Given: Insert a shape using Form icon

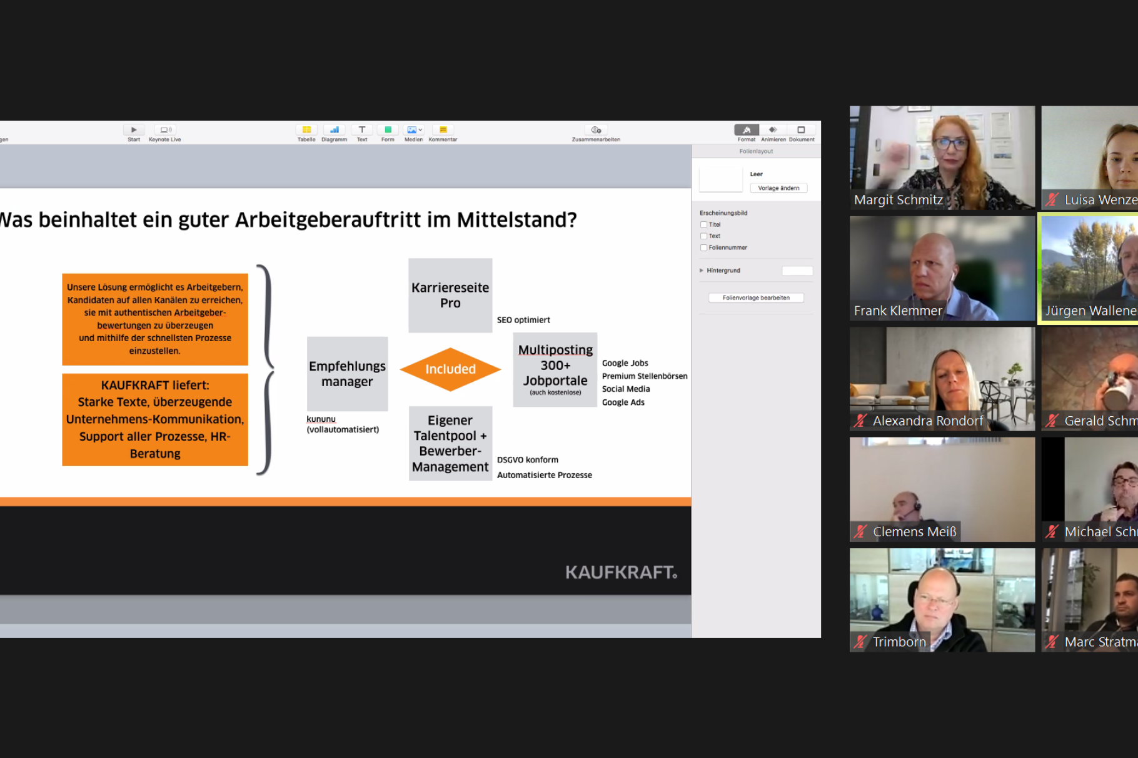Looking at the screenshot, I should click(x=388, y=130).
